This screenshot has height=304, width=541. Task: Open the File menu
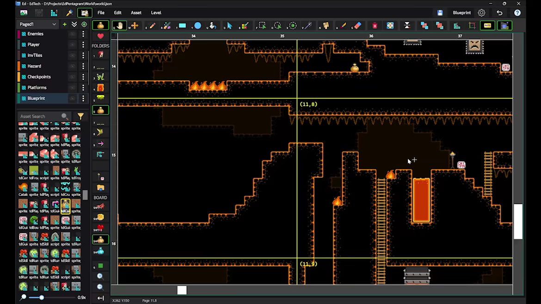[x=101, y=13]
